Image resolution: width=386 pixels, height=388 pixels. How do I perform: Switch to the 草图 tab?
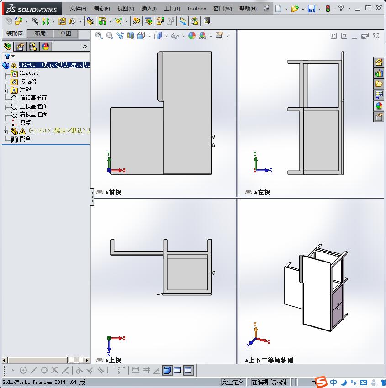[66, 33]
